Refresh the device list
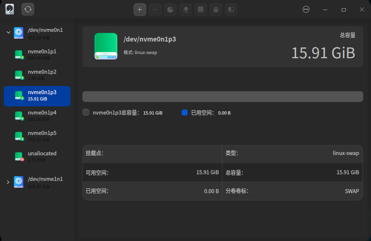This screenshot has height=241, width=371. point(28,9)
